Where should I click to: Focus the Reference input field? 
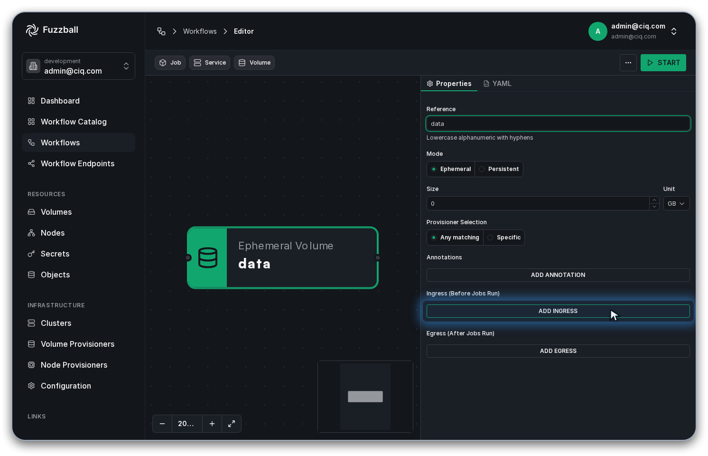click(558, 123)
